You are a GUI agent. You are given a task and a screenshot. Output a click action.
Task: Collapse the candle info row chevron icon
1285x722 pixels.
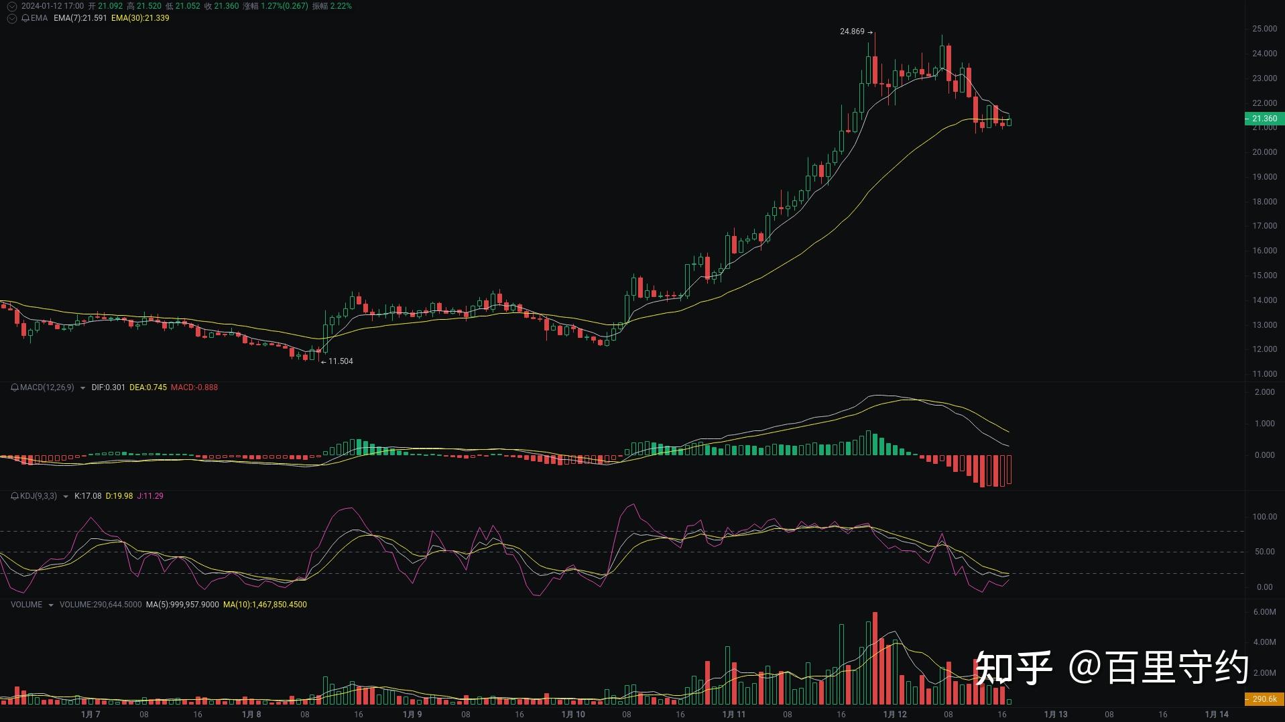[x=11, y=6]
